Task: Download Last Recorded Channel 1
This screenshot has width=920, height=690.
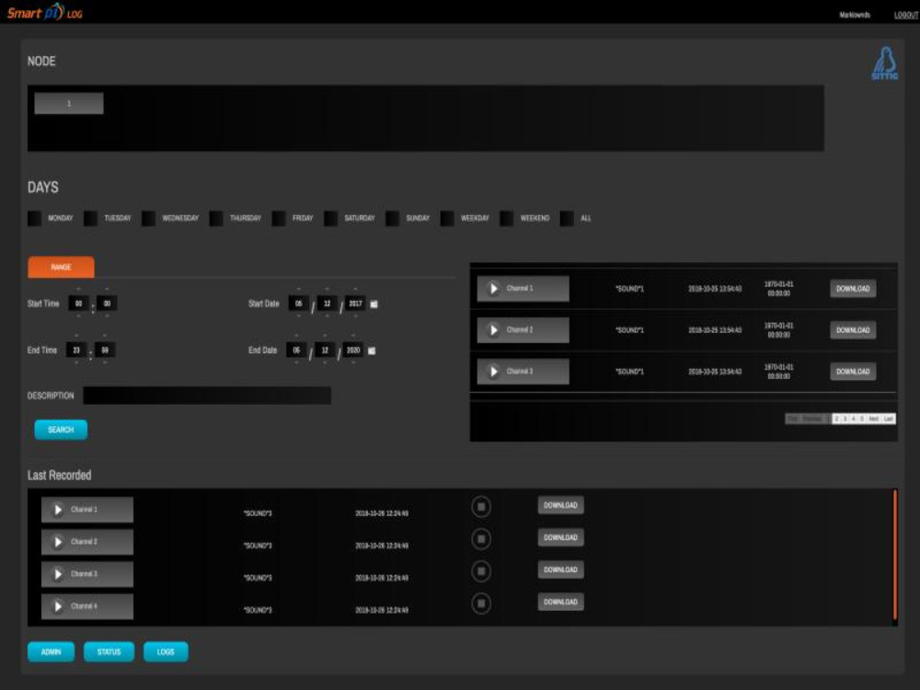Action: [x=560, y=505]
